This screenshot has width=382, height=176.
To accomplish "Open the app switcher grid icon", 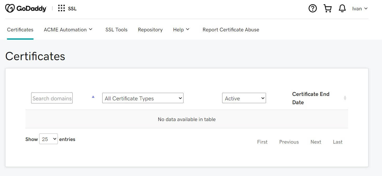I will click(x=61, y=8).
